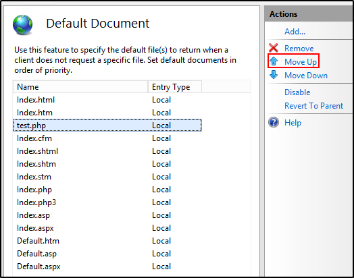This screenshot has width=354, height=278.
Task: Click the Remove action link
Action: point(299,49)
